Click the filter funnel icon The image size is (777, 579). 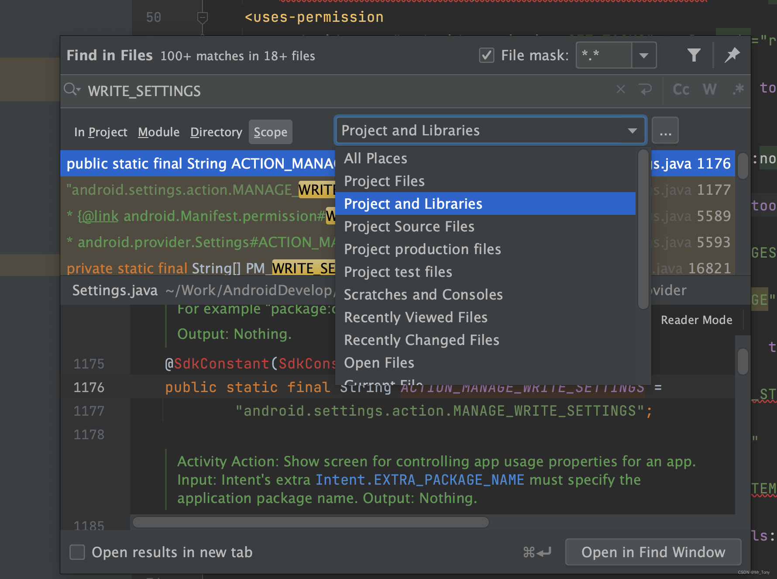click(694, 55)
